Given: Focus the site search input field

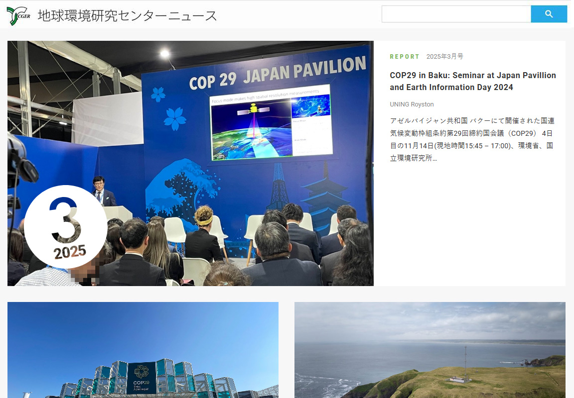Looking at the screenshot, I should pos(456,14).
